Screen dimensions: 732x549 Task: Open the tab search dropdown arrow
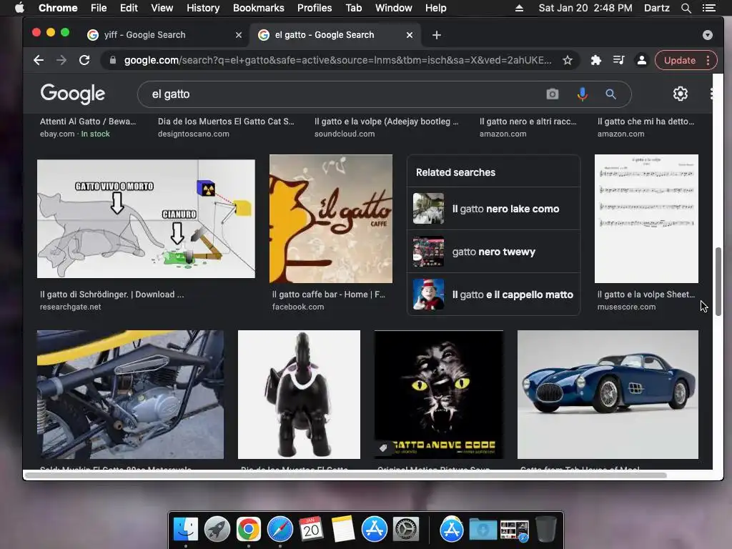pos(707,35)
